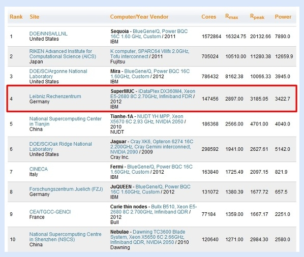Viewport: 304px width, 257px height.
Task: Select the power value 2251.0
Action: pyautogui.click(x=283, y=214)
